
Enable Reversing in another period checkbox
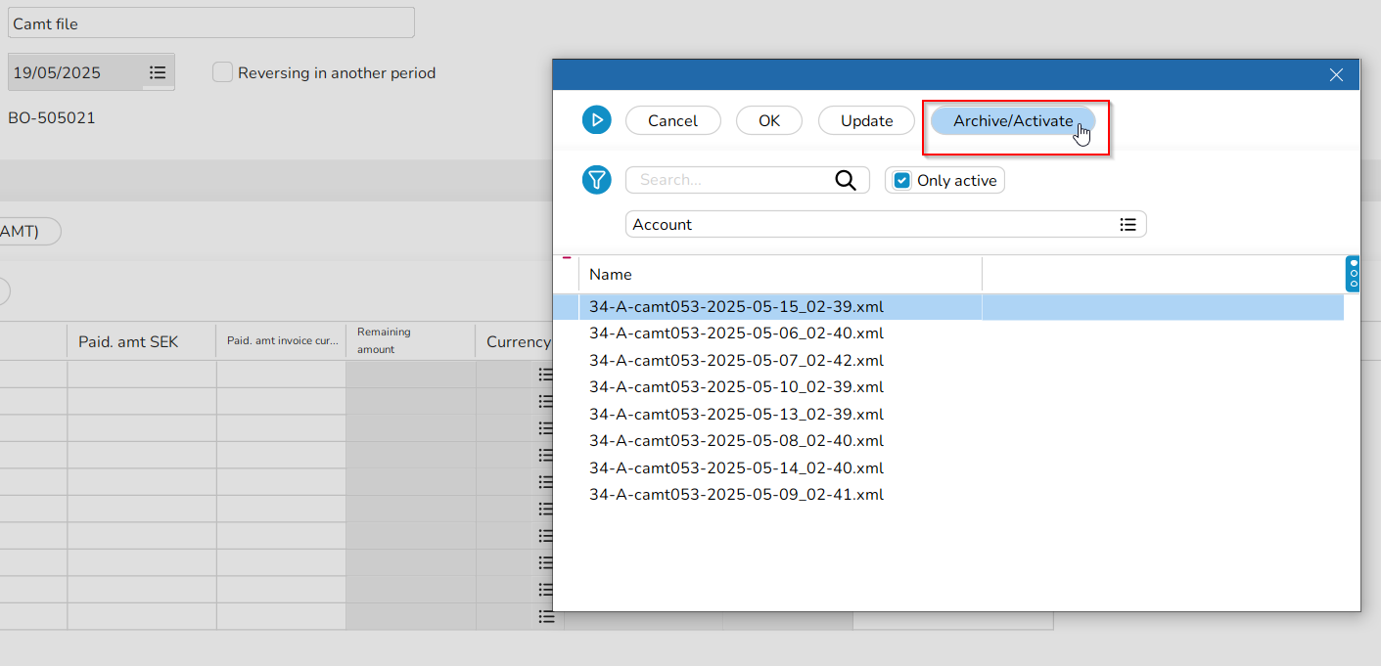coord(223,72)
